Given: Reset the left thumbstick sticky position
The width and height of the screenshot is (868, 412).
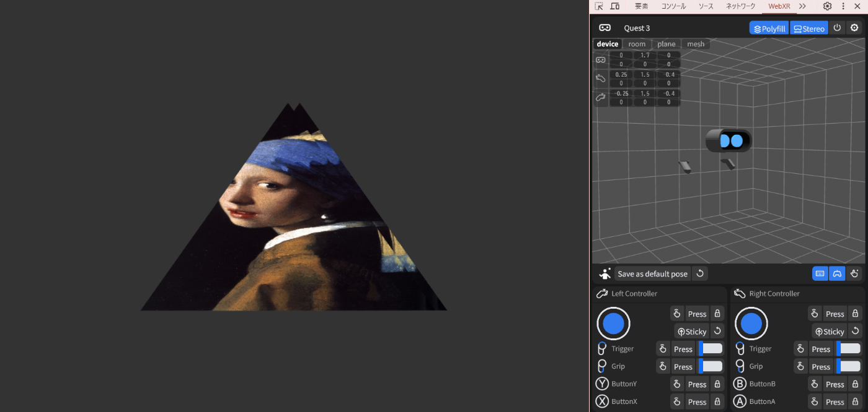Looking at the screenshot, I should coord(717,331).
